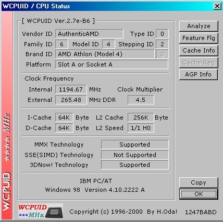Select the Type ID value field
Image resolution: width=223 pixels, height=222 pixels.
(162, 34)
